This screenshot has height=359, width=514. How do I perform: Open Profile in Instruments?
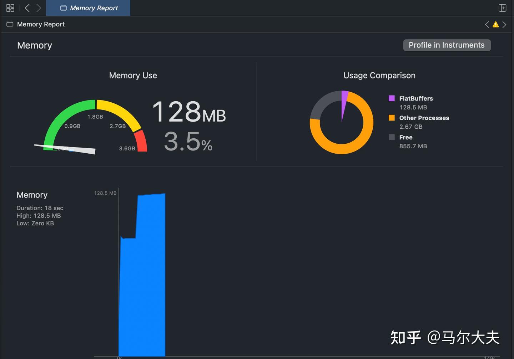(x=447, y=45)
